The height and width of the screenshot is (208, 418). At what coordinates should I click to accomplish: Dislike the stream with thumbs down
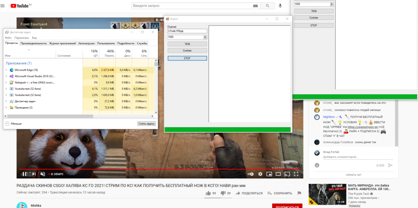(223, 193)
